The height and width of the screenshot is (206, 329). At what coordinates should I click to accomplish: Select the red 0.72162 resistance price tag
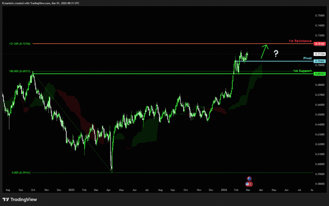[x=320, y=43]
